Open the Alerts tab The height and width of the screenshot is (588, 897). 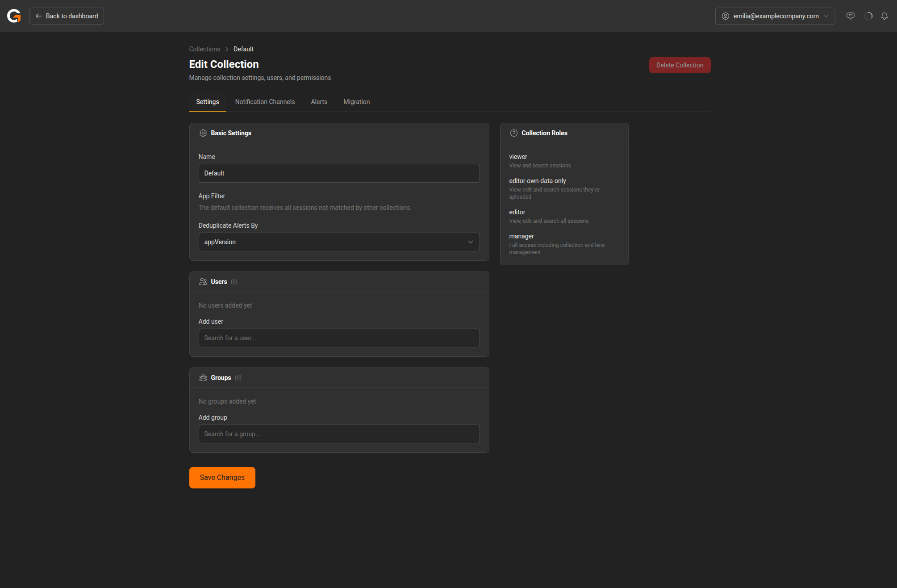pyautogui.click(x=319, y=102)
